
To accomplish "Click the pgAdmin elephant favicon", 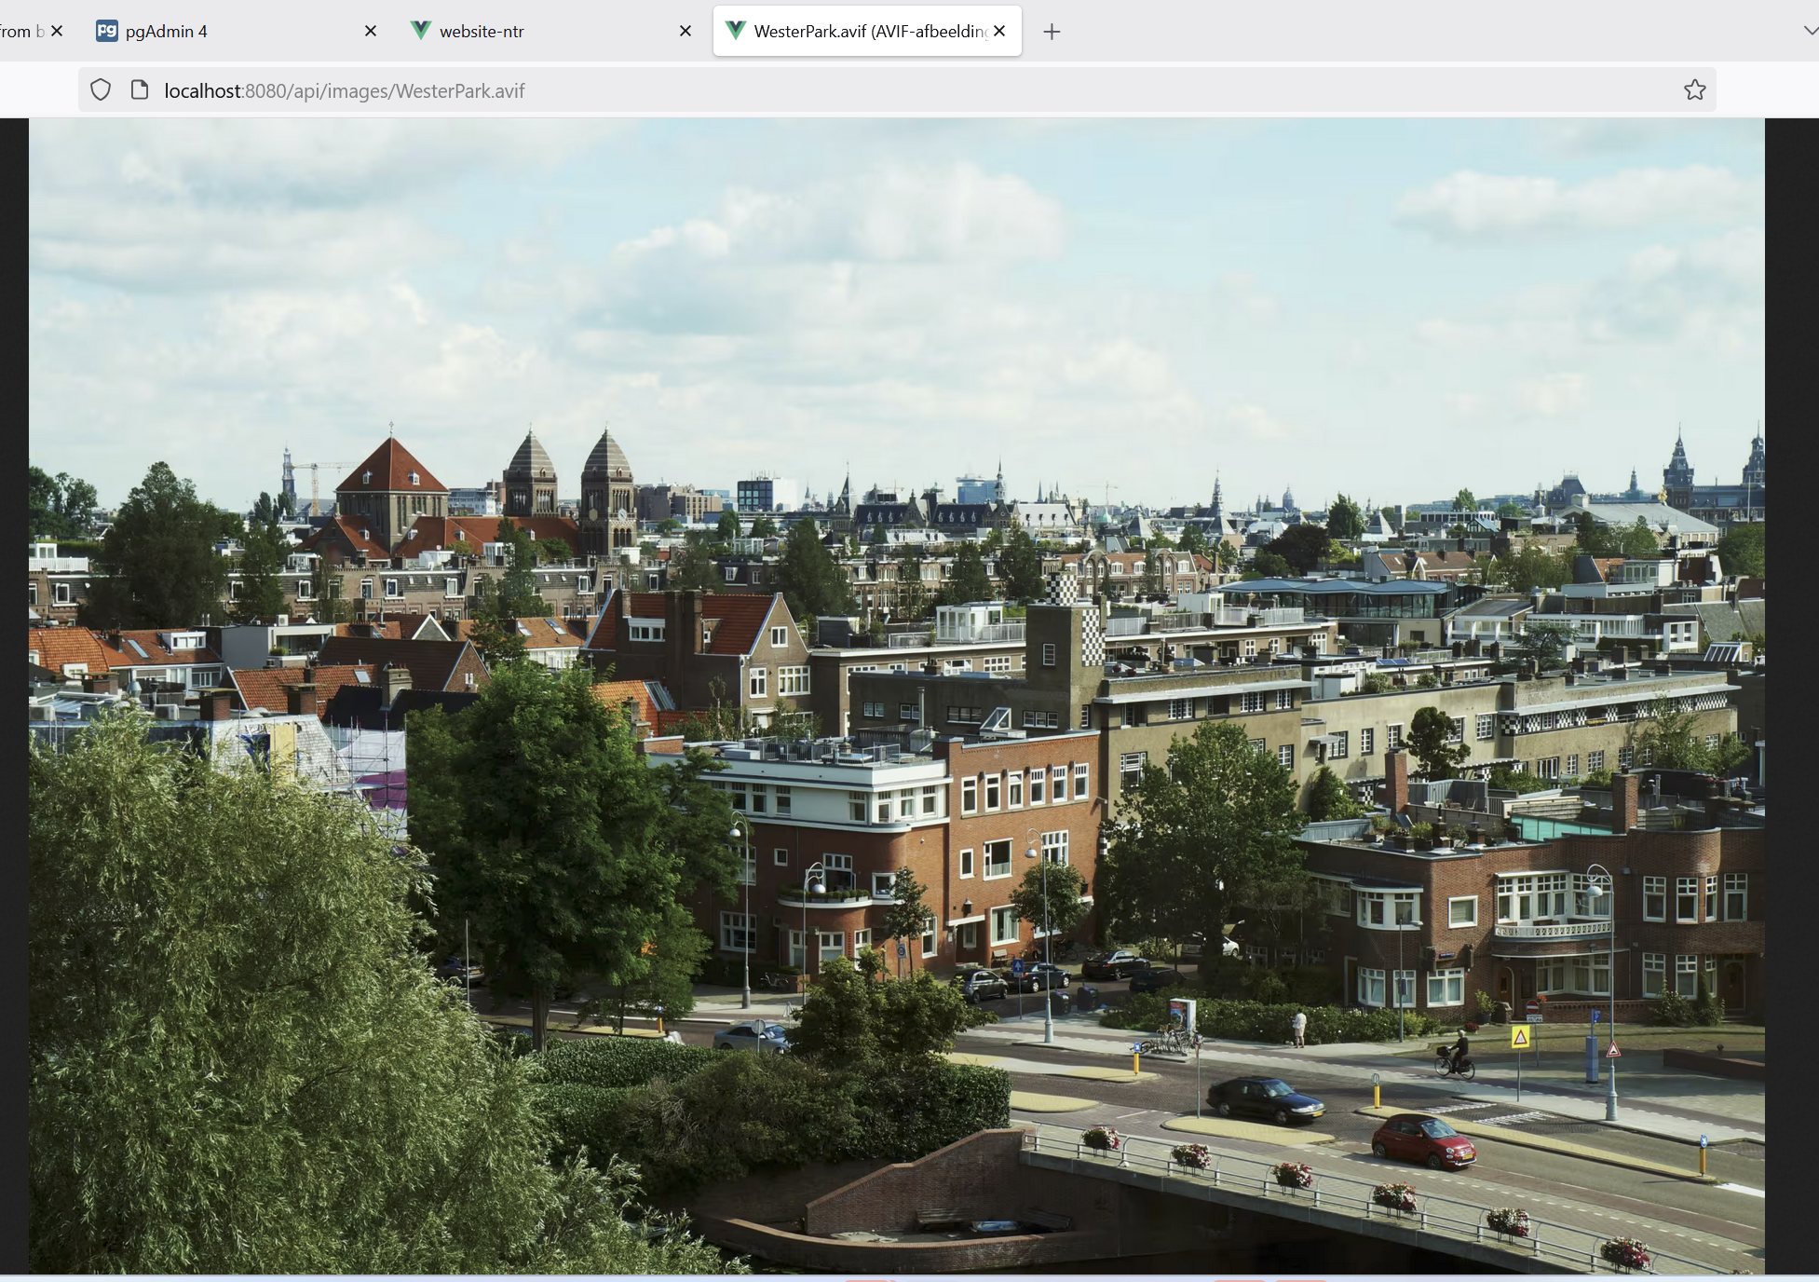I will pyautogui.click(x=107, y=31).
